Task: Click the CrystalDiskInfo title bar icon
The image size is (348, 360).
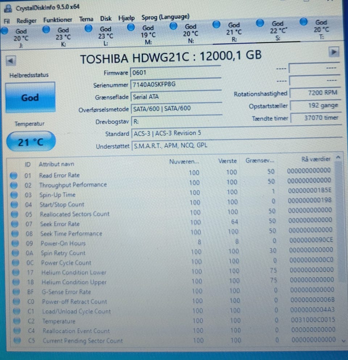Action: click(x=8, y=8)
